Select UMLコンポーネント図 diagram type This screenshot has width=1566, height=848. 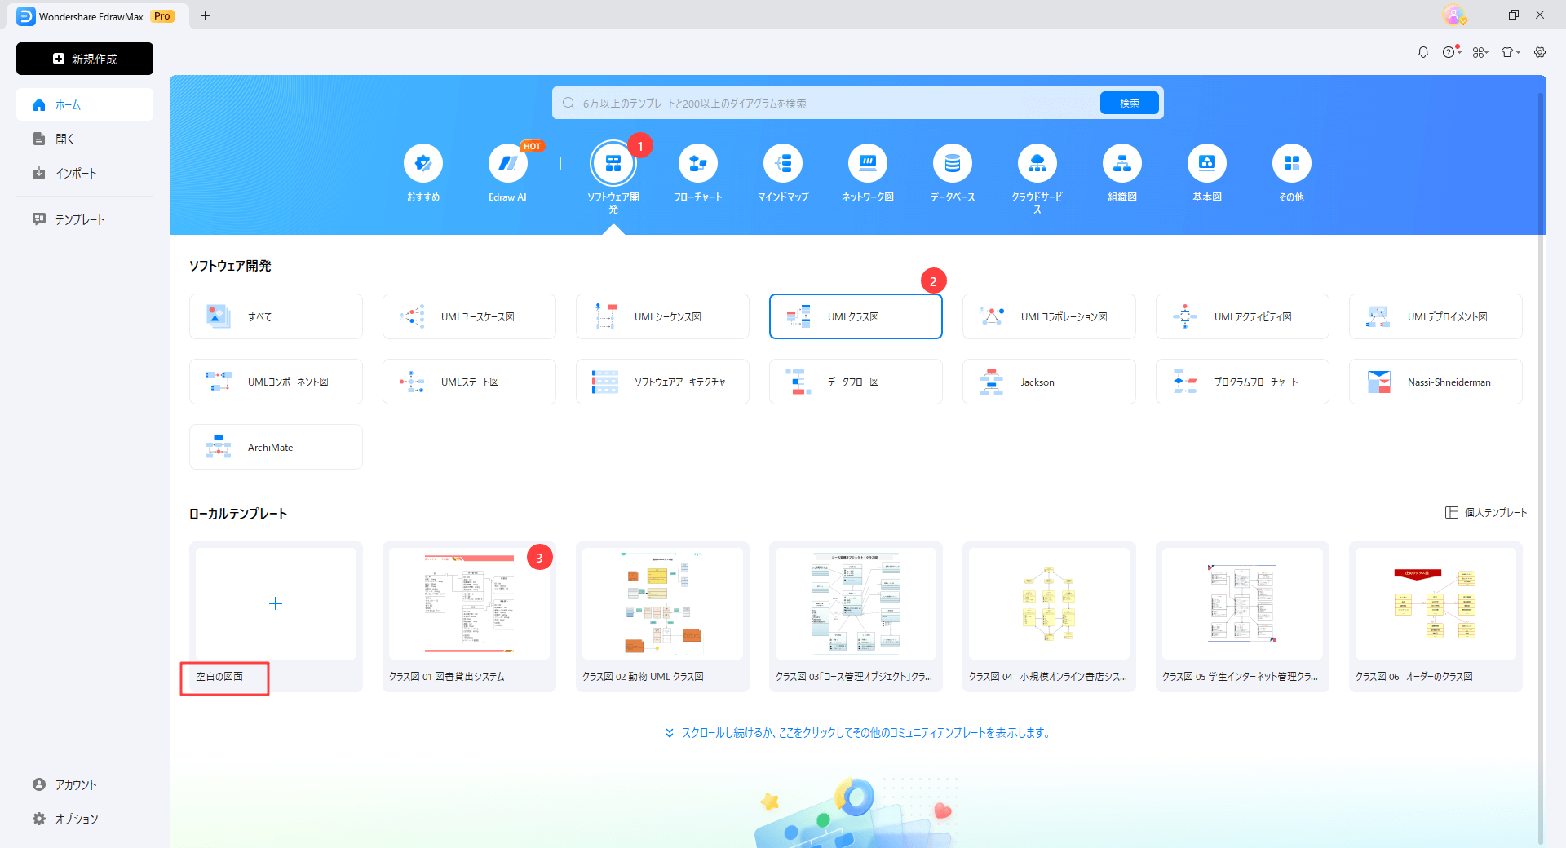[276, 382]
